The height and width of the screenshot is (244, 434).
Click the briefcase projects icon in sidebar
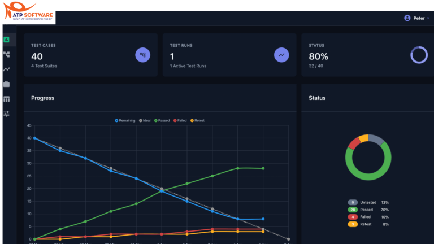[6, 84]
